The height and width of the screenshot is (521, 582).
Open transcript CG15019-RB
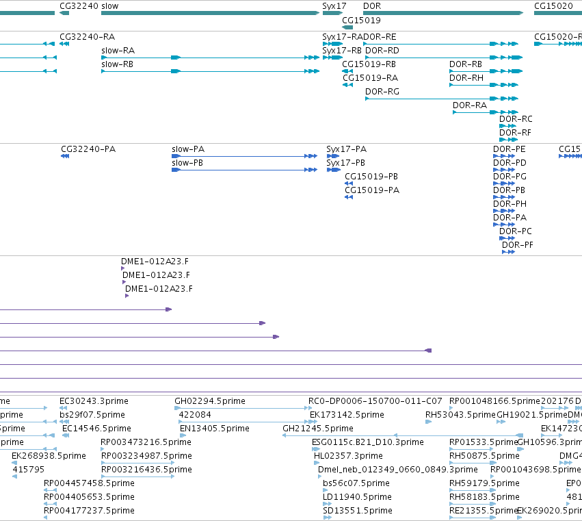point(347,71)
